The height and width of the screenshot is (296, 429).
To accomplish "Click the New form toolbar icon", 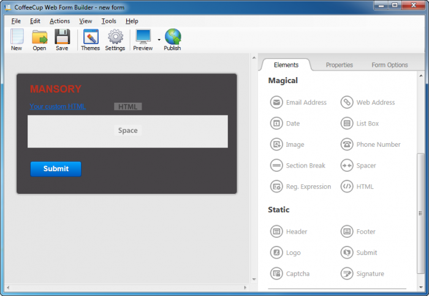I will (x=17, y=40).
